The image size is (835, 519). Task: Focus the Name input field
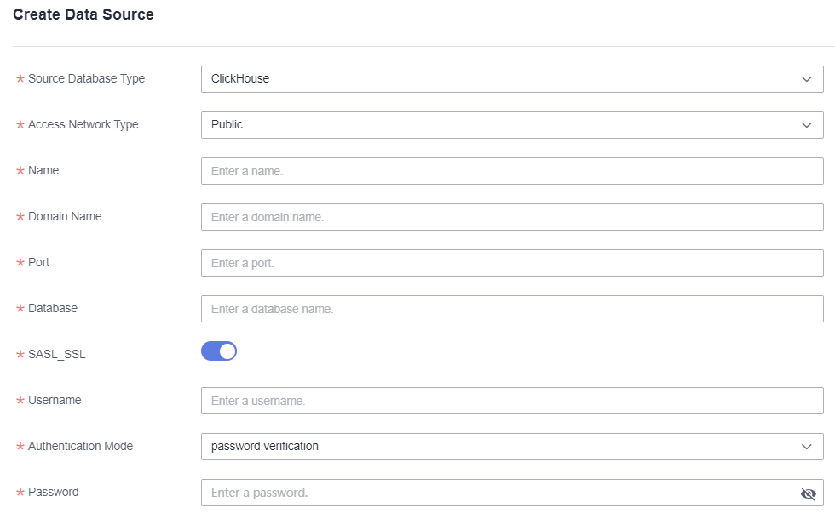[x=511, y=171]
